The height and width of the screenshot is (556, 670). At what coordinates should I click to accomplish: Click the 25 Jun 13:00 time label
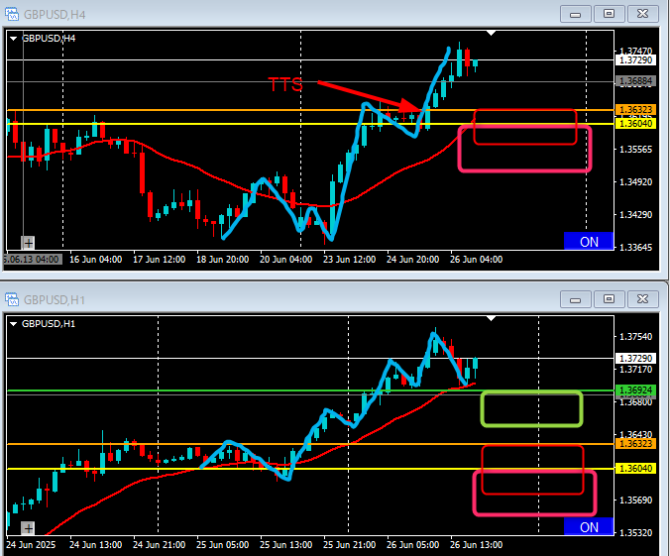click(x=285, y=545)
